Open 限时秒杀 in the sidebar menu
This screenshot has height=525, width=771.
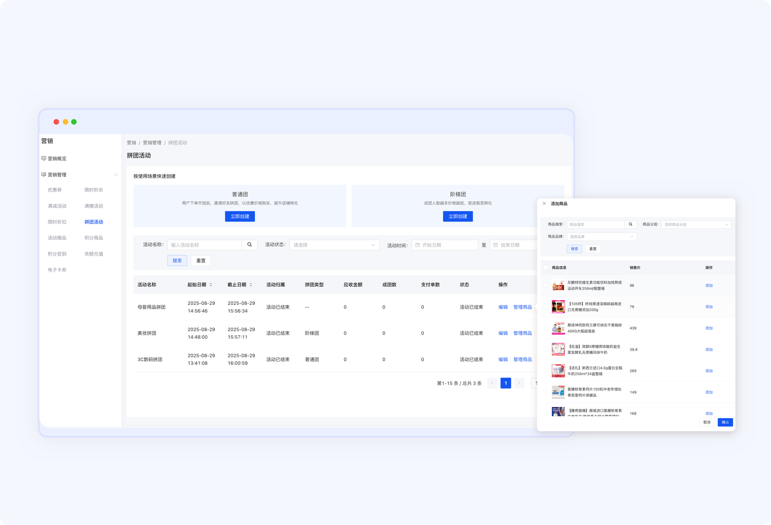[x=93, y=190]
